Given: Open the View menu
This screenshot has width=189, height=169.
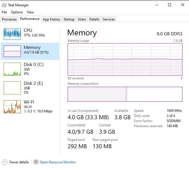Looking at the screenshot, I should tap(30, 12).
